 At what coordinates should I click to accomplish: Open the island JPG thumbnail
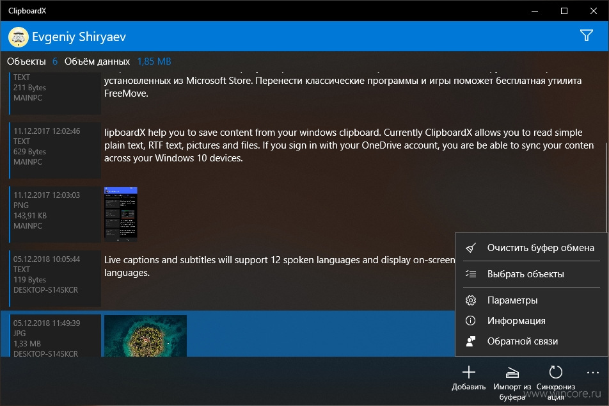pos(145,336)
